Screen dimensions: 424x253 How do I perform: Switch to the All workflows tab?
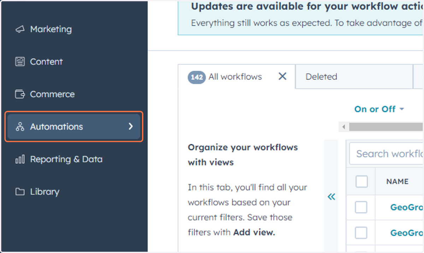(235, 77)
